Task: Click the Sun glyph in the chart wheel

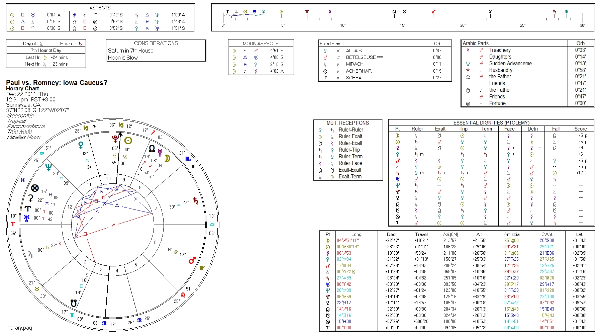Action: coord(128,141)
